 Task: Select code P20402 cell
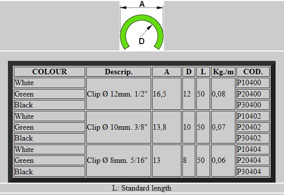(253, 127)
